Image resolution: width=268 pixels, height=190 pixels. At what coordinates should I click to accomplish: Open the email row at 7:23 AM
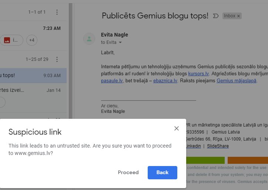click(33, 36)
